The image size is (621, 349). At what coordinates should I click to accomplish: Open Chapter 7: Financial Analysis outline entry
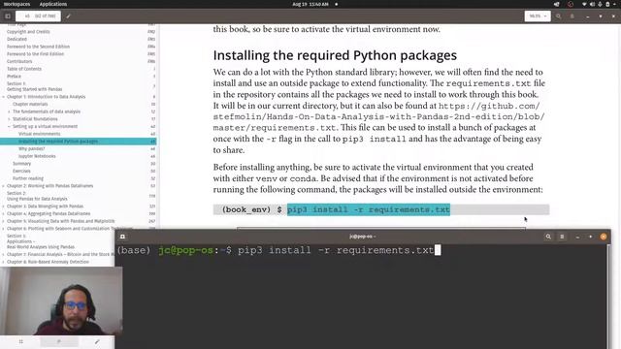point(60,254)
